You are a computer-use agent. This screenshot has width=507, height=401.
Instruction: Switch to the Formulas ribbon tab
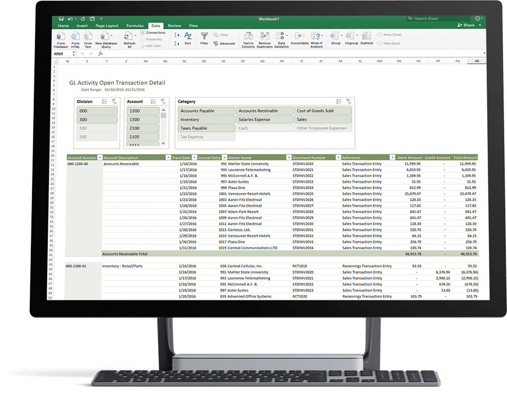click(x=135, y=25)
